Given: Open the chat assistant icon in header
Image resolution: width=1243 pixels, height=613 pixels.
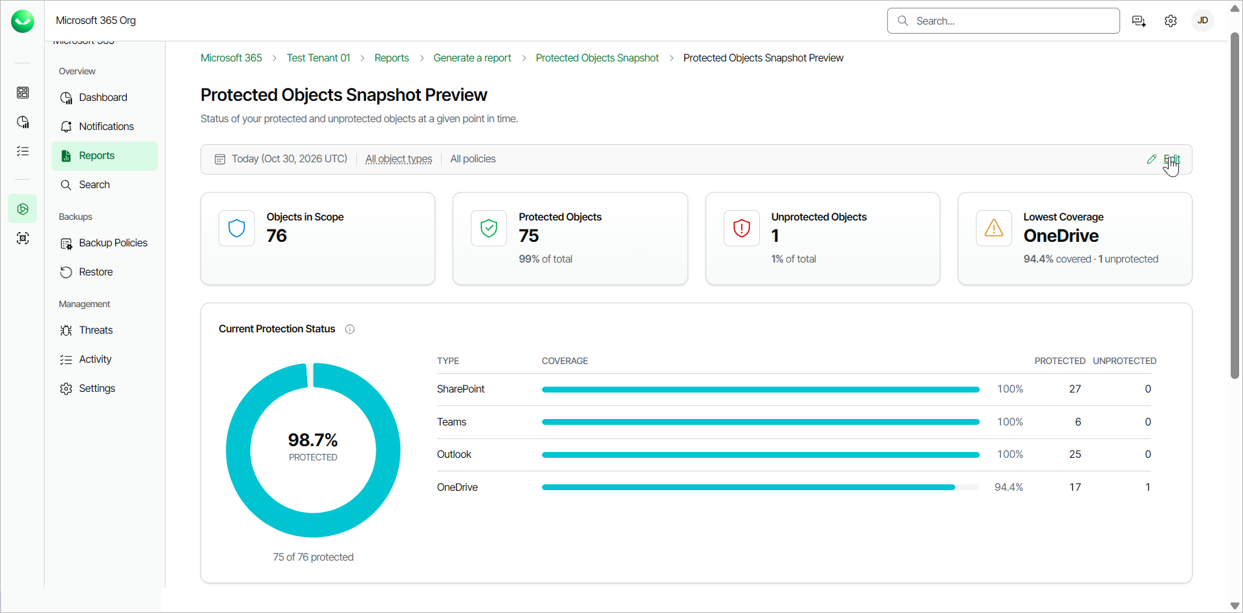Looking at the screenshot, I should (1139, 21).
